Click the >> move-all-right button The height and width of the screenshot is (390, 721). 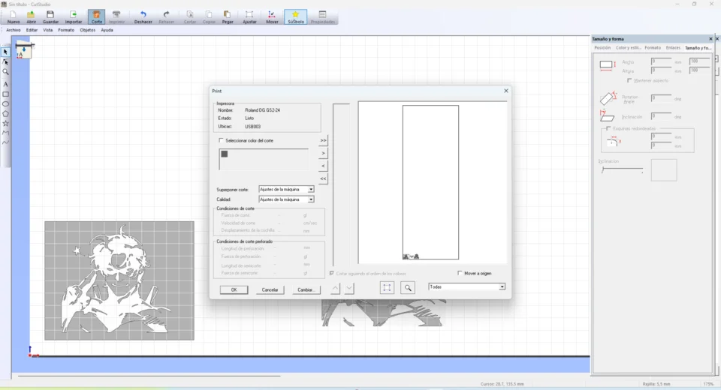point(323,140)
